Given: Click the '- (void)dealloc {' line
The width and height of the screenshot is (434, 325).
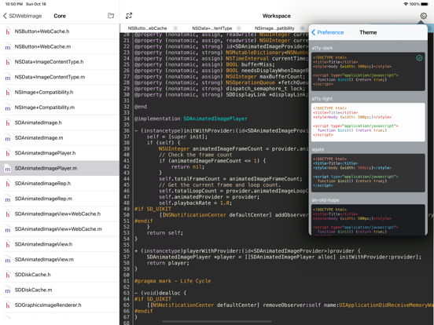Looking at the screenshot, I should 160,293.
